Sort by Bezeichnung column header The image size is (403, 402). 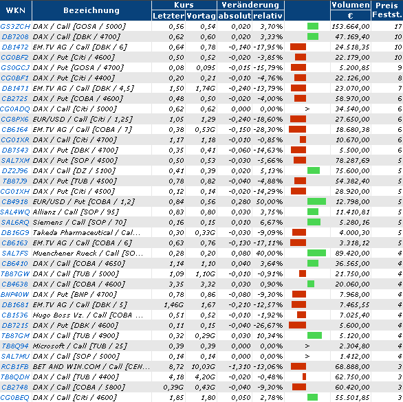click(x=91, y=10)
